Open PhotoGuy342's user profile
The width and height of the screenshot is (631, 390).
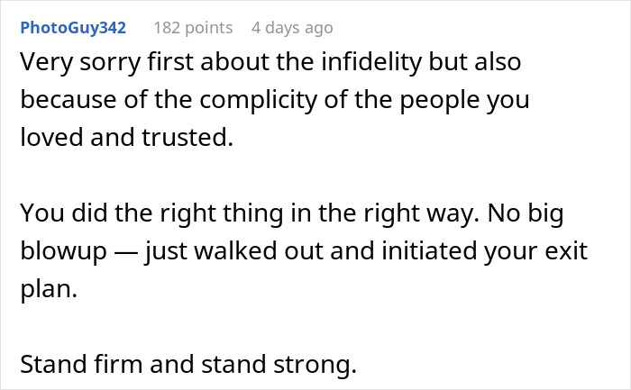click(73, 27)
